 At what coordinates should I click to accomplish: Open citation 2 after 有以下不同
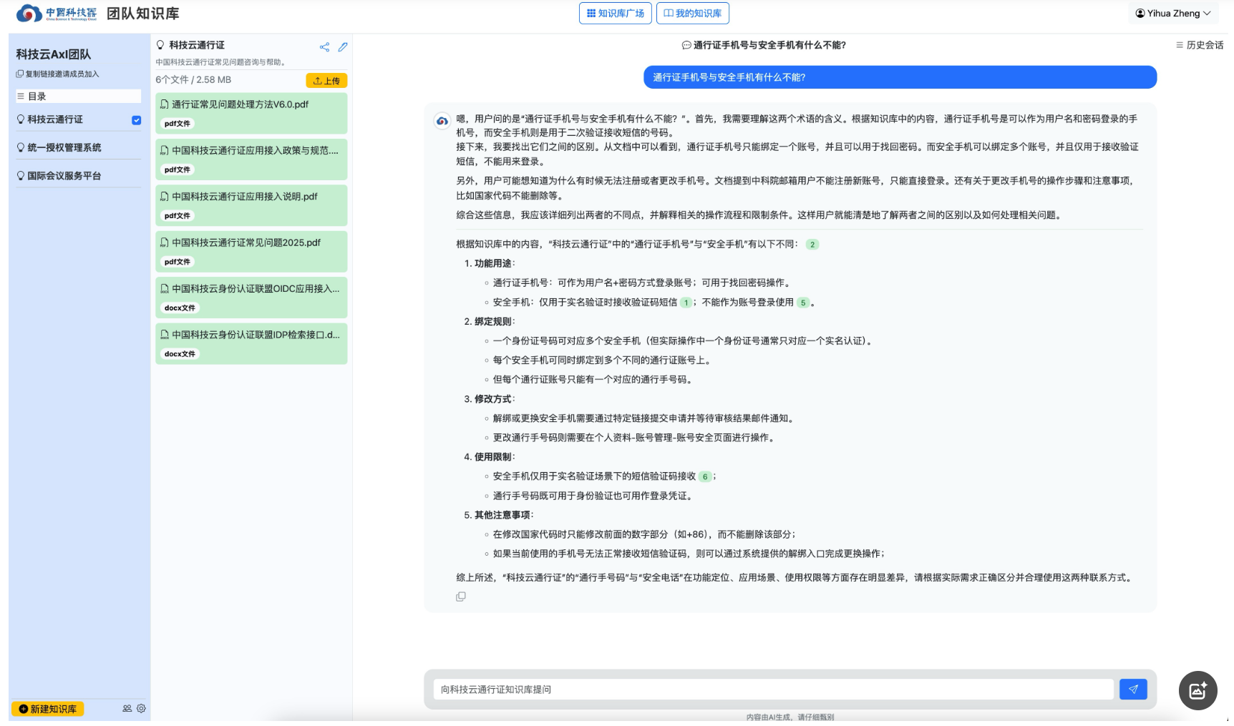point(812,245)
